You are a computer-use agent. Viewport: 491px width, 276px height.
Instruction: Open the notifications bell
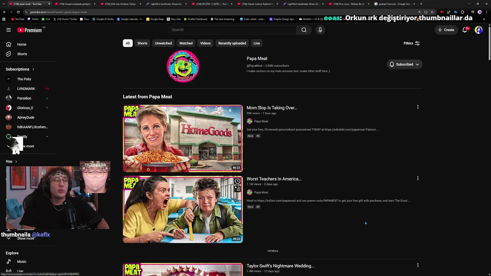tap(465, 30)
